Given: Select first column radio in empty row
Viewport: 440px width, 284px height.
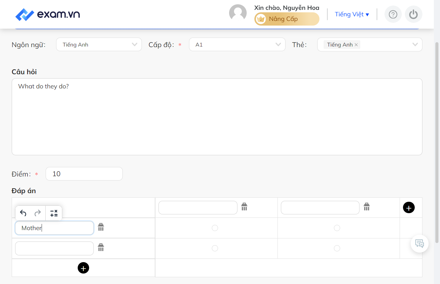Looking at the screenshot, I should point(215,248).
